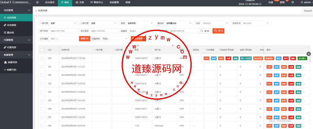The image size is (313, 129).
Task: Show more actions for UID 300 row
Action: pyautogui.click(x=304, y=101)
